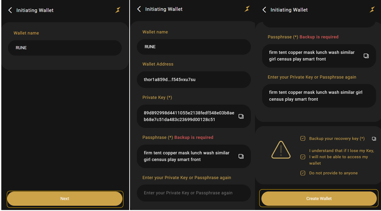Click the Wallet name field in the left panel
This screenshot has width=381, height=211.
[65, 48]
